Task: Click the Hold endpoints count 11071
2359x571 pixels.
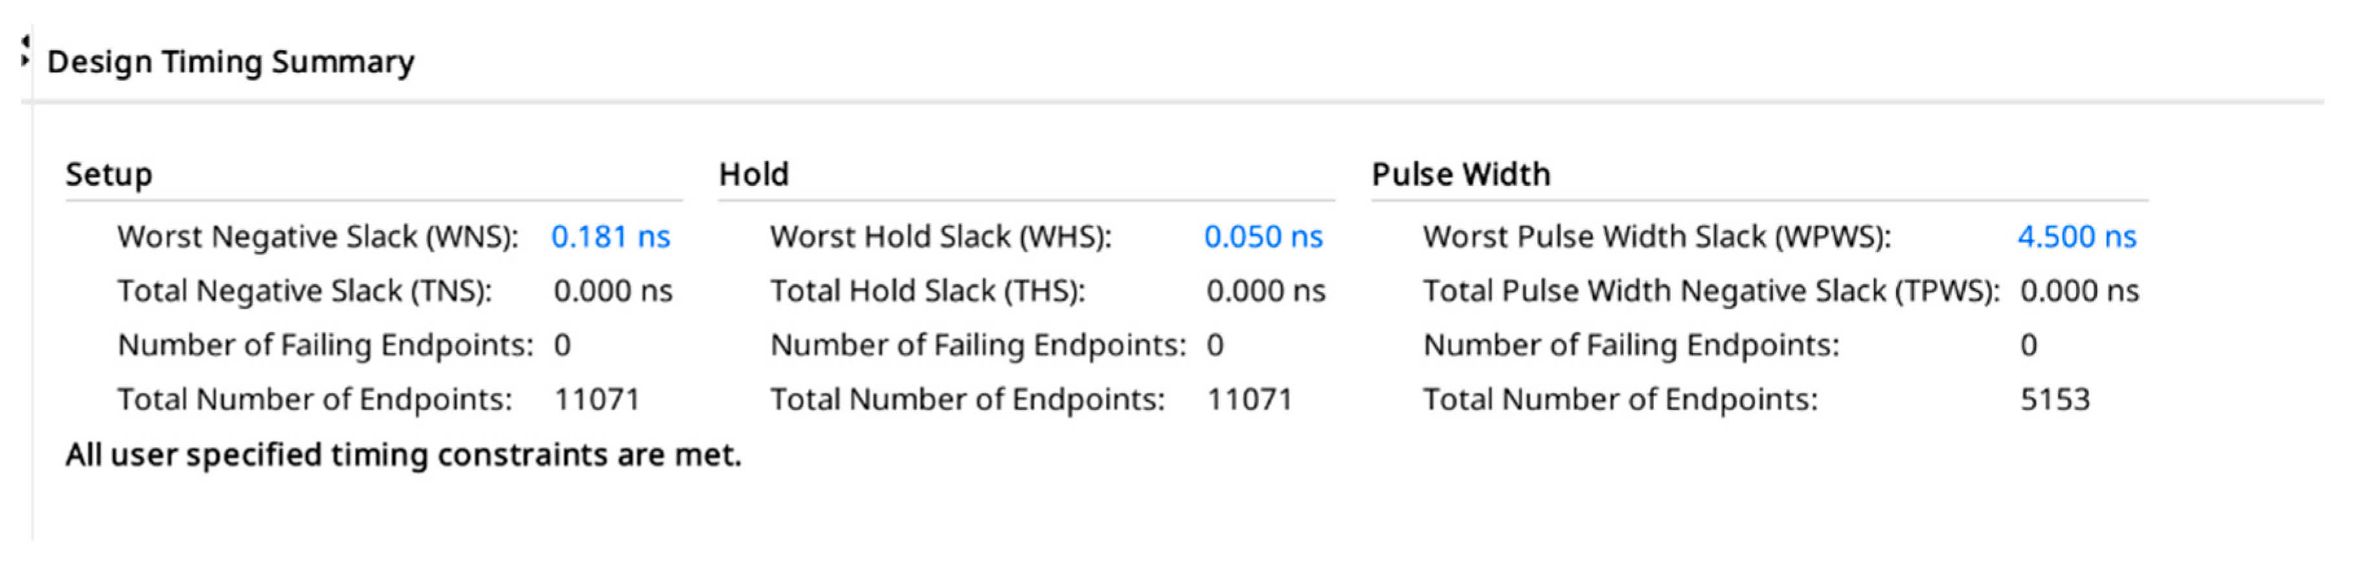Action: click(1249, 399)
